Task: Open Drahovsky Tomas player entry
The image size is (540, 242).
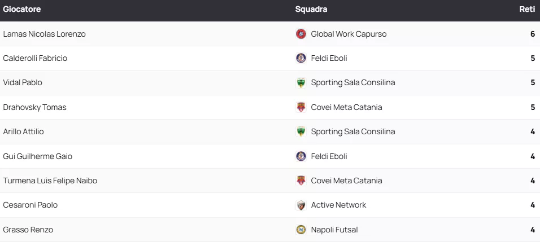Action: click(34, 107)
